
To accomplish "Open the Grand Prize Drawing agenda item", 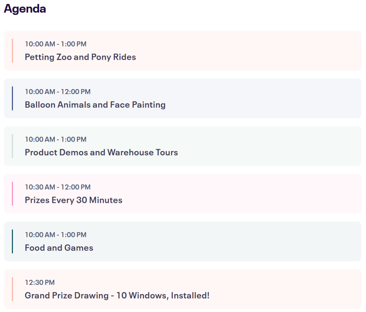I will point(117,296).
